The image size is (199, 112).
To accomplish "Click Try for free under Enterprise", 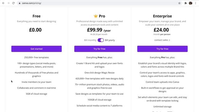I will (x=162, y=49).
